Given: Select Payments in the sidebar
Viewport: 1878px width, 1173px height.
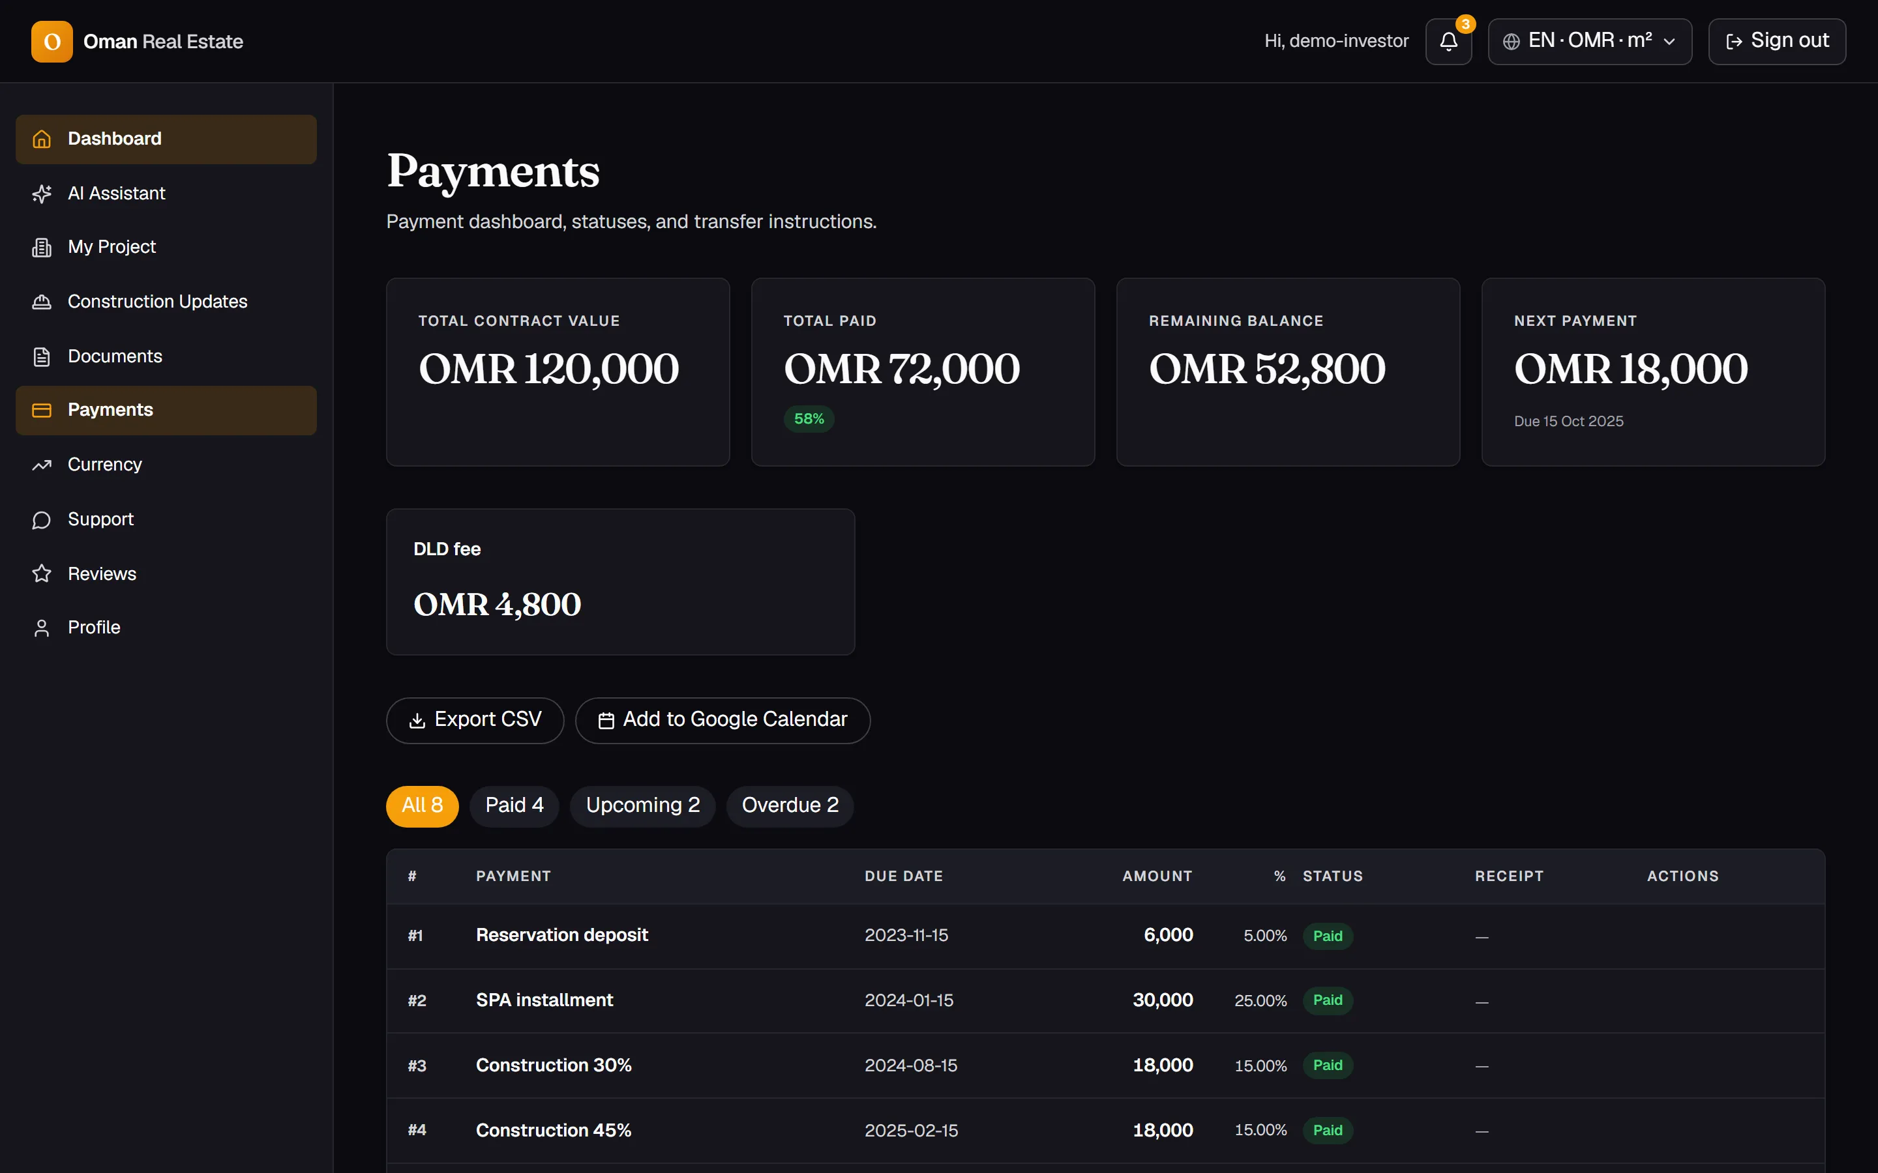Looking at the screenshot, I should point(166,411).
